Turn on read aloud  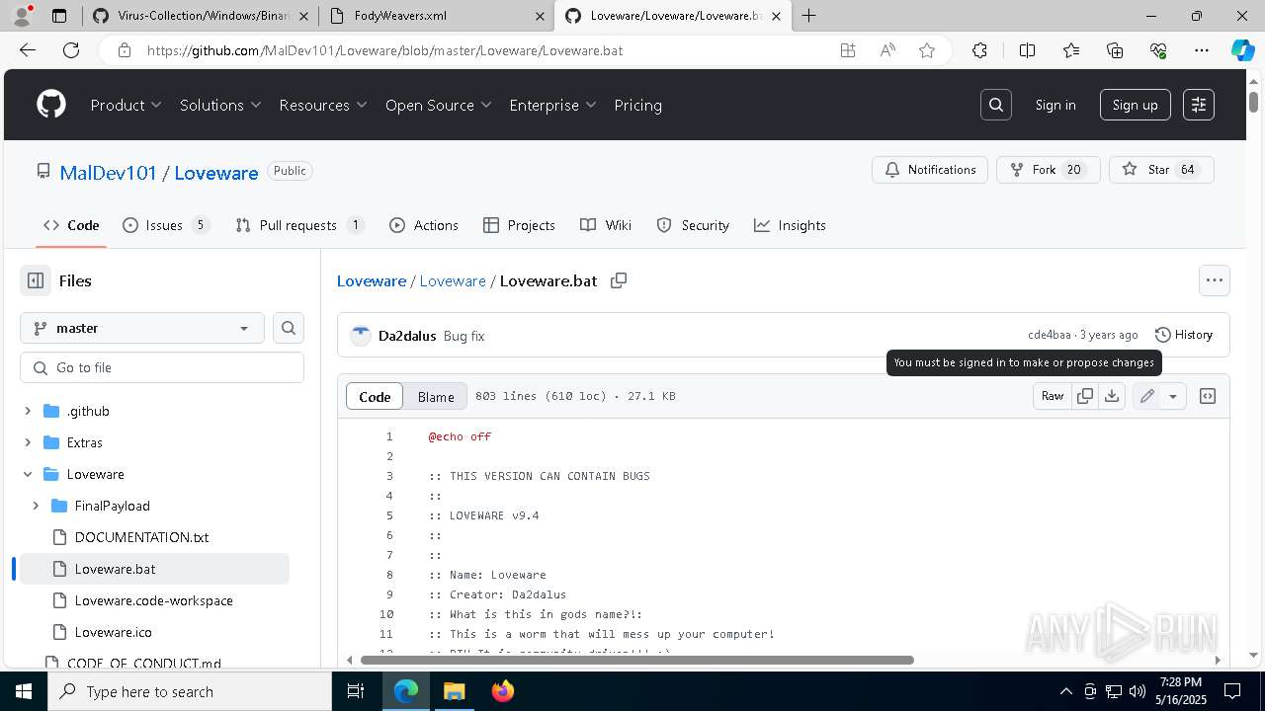pyautogui.click(x=887, y=50)
